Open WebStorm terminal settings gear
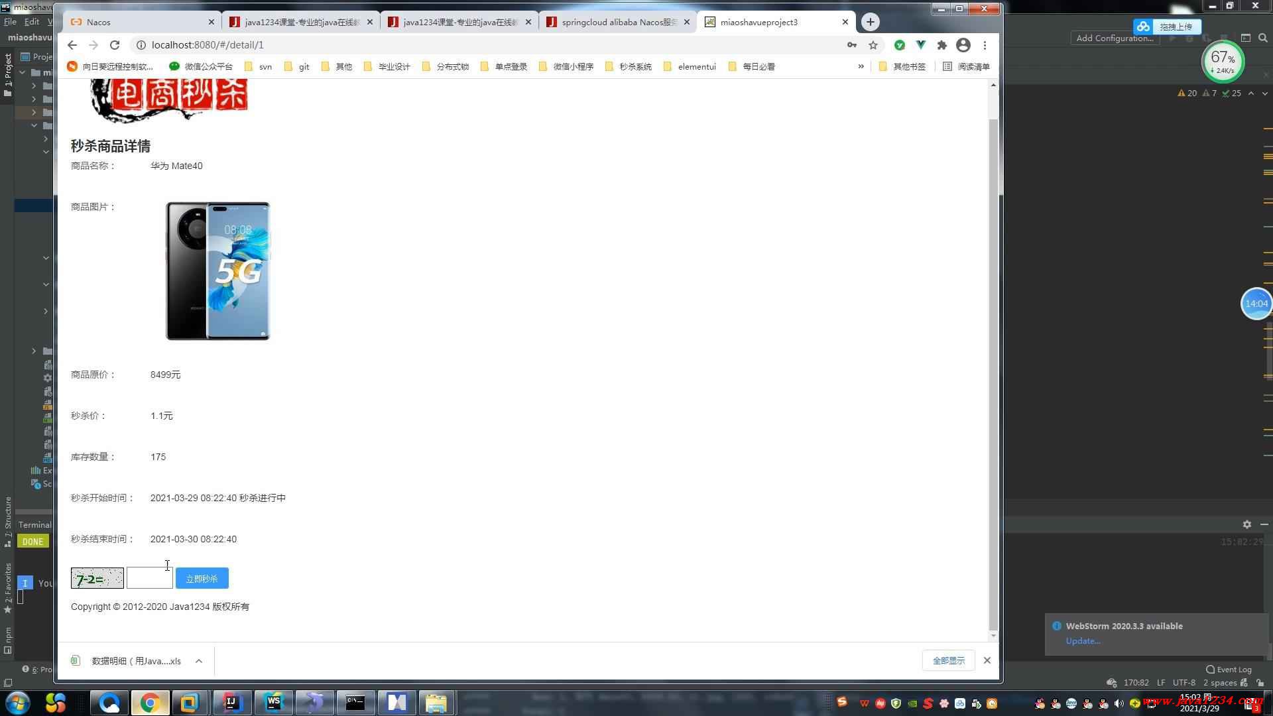This screenshot has height=716, width=1273. [1247, 524]
